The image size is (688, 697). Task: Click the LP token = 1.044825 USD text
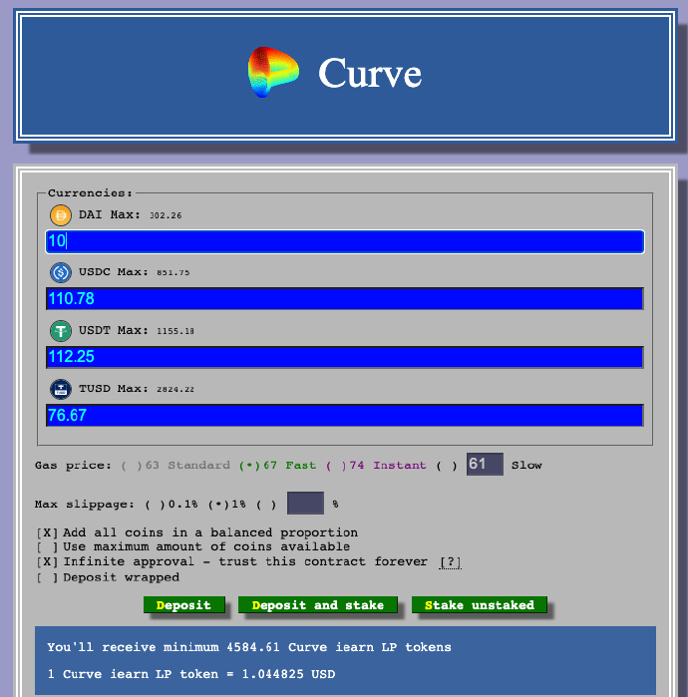tap(191, 674)
